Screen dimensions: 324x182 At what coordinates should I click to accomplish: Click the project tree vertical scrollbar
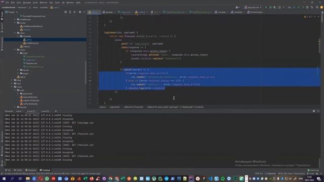click(86, 73)
